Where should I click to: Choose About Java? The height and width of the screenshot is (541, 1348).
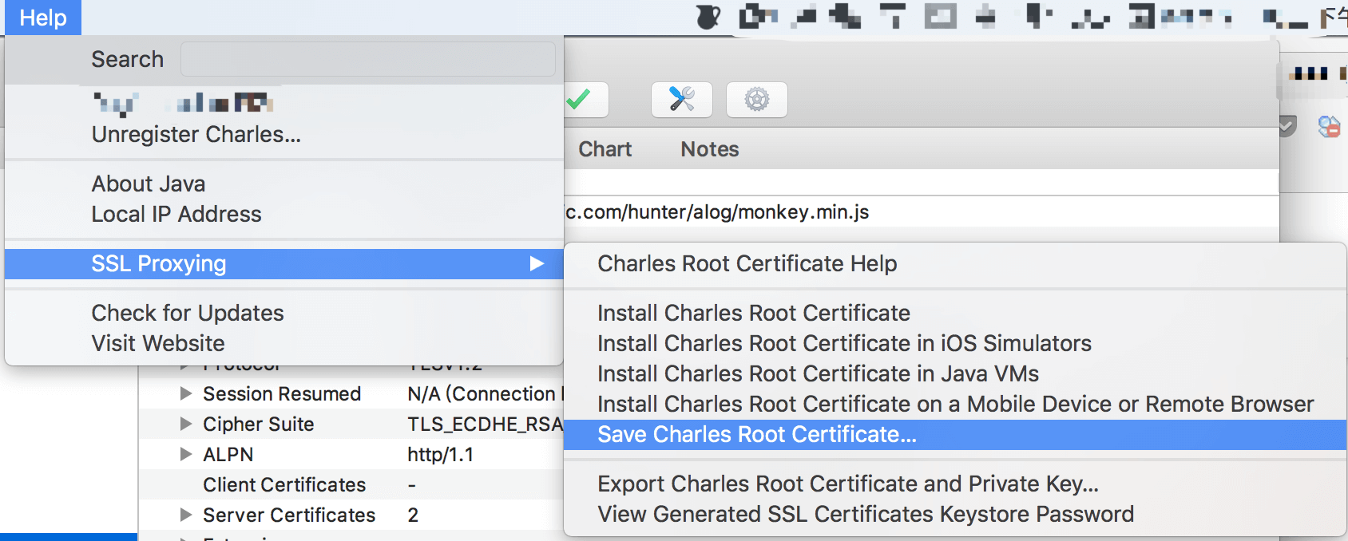tap(149, 184)
